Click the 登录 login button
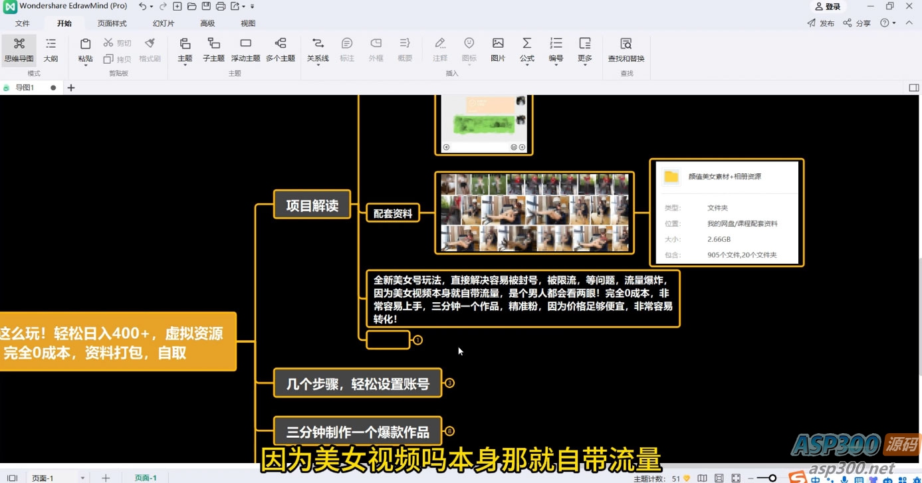 [827, 6]
